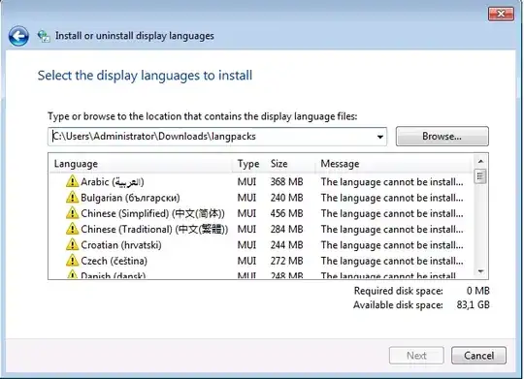The width and height of the screenshot is (524, 379).
Task: Click warning icon next to Chinese (Traditional)
Action: (x=72, y=229)
